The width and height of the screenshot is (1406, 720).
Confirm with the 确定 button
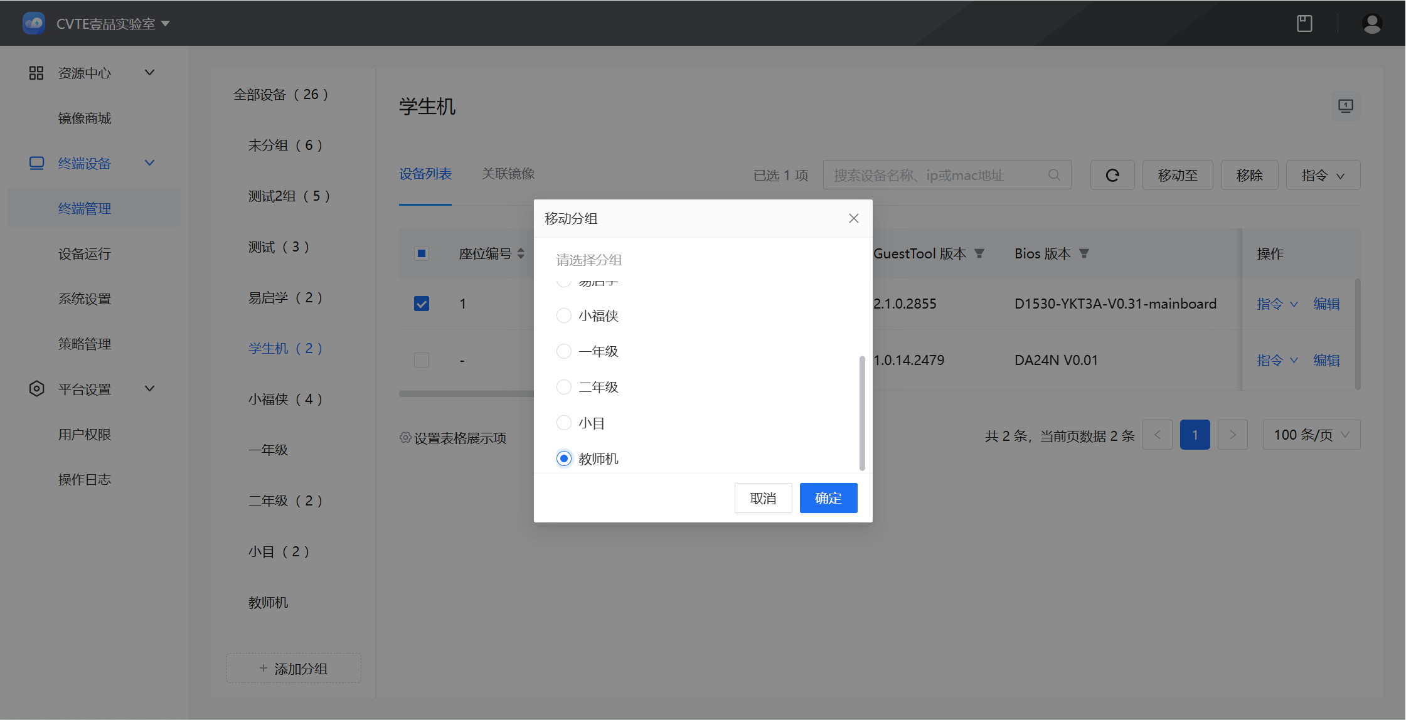[x=828, y=498]
